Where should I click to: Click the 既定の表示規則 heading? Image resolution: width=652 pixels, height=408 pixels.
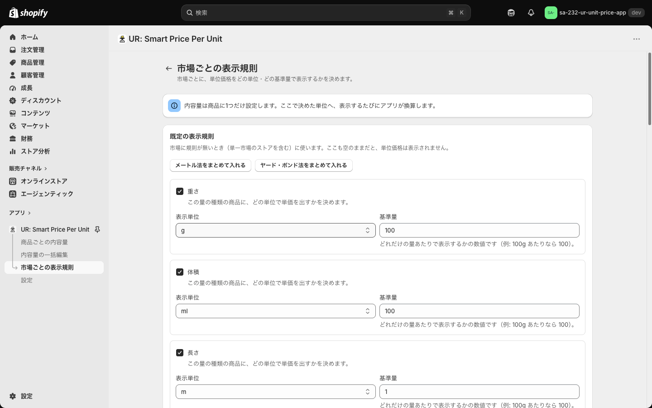point(192,136)
